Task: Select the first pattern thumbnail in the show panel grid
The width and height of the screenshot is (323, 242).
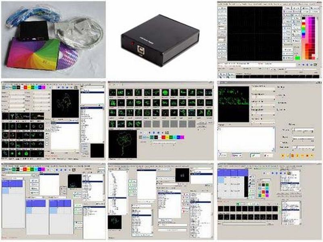Action: click(x=6, y=116)
